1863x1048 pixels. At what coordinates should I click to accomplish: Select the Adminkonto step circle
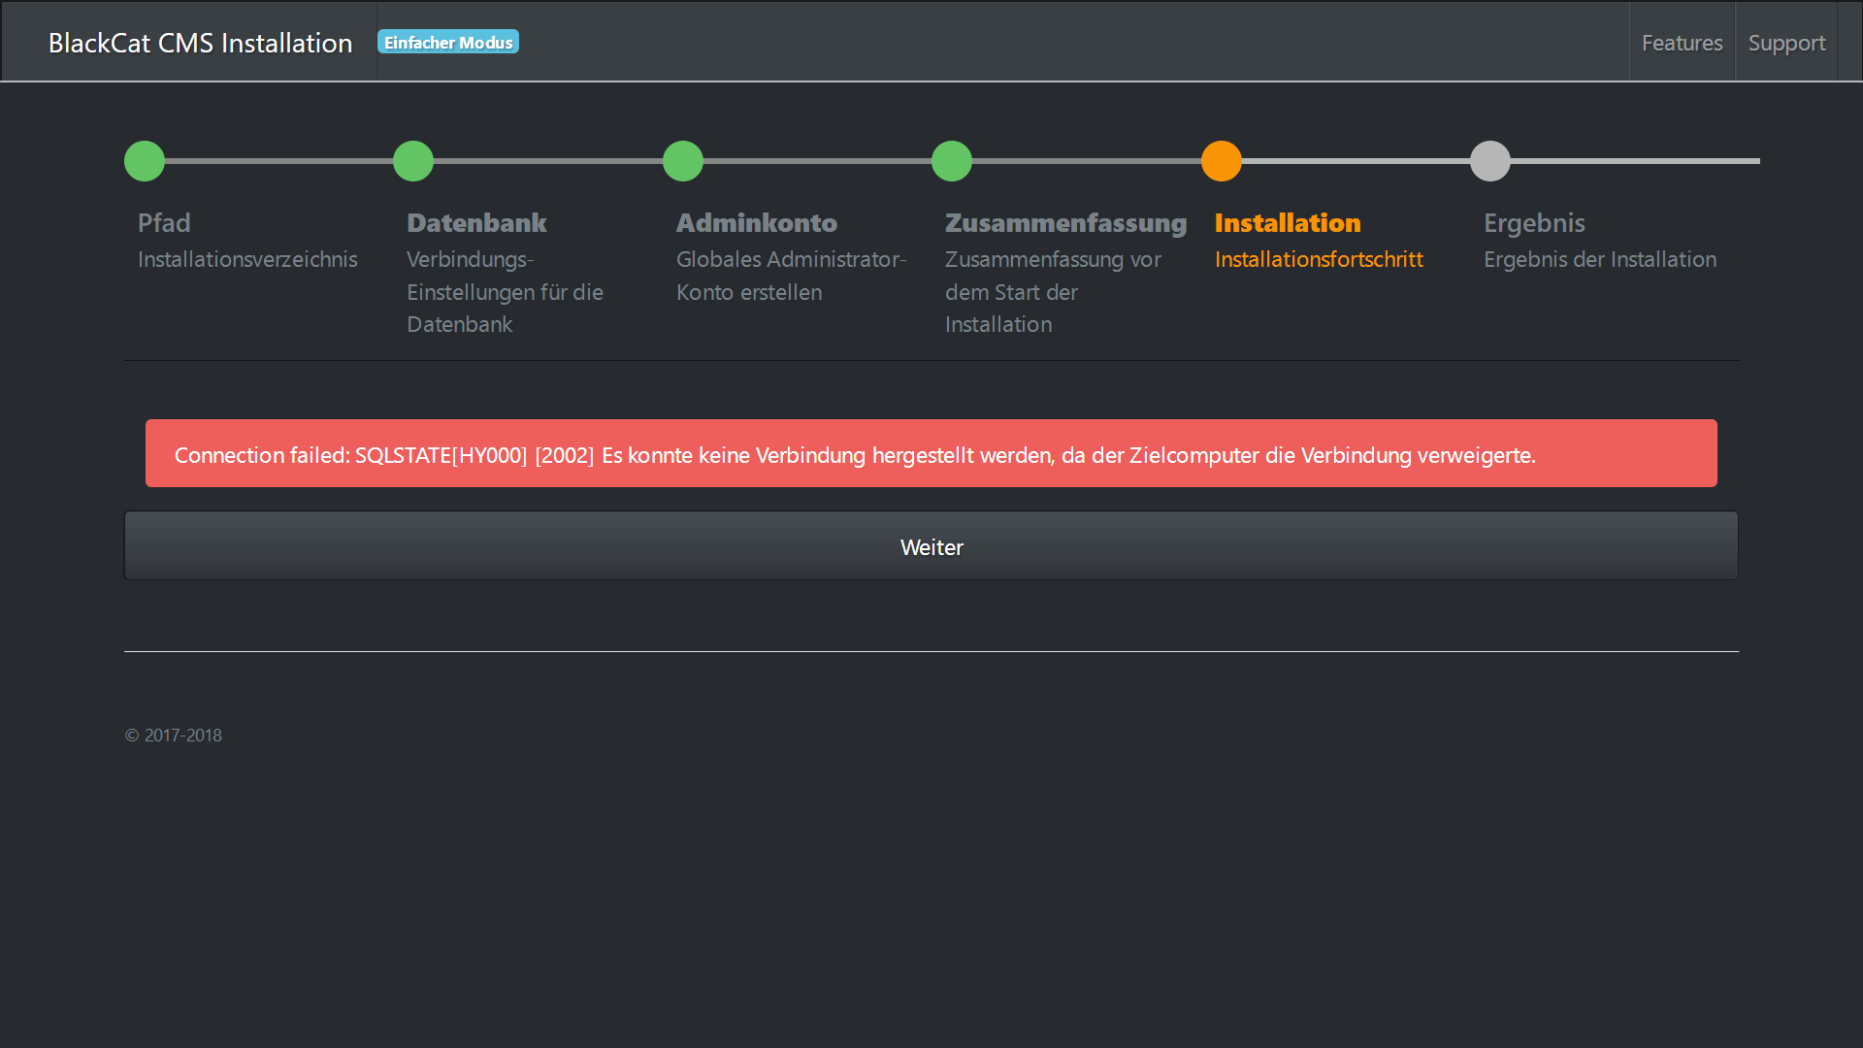pyautogui.click(x=683, y=161)
